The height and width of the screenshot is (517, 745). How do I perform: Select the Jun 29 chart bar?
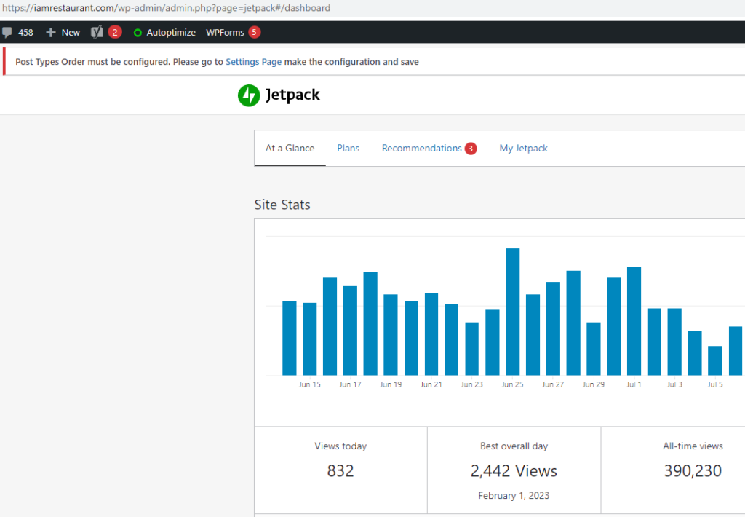pos(594,349)
